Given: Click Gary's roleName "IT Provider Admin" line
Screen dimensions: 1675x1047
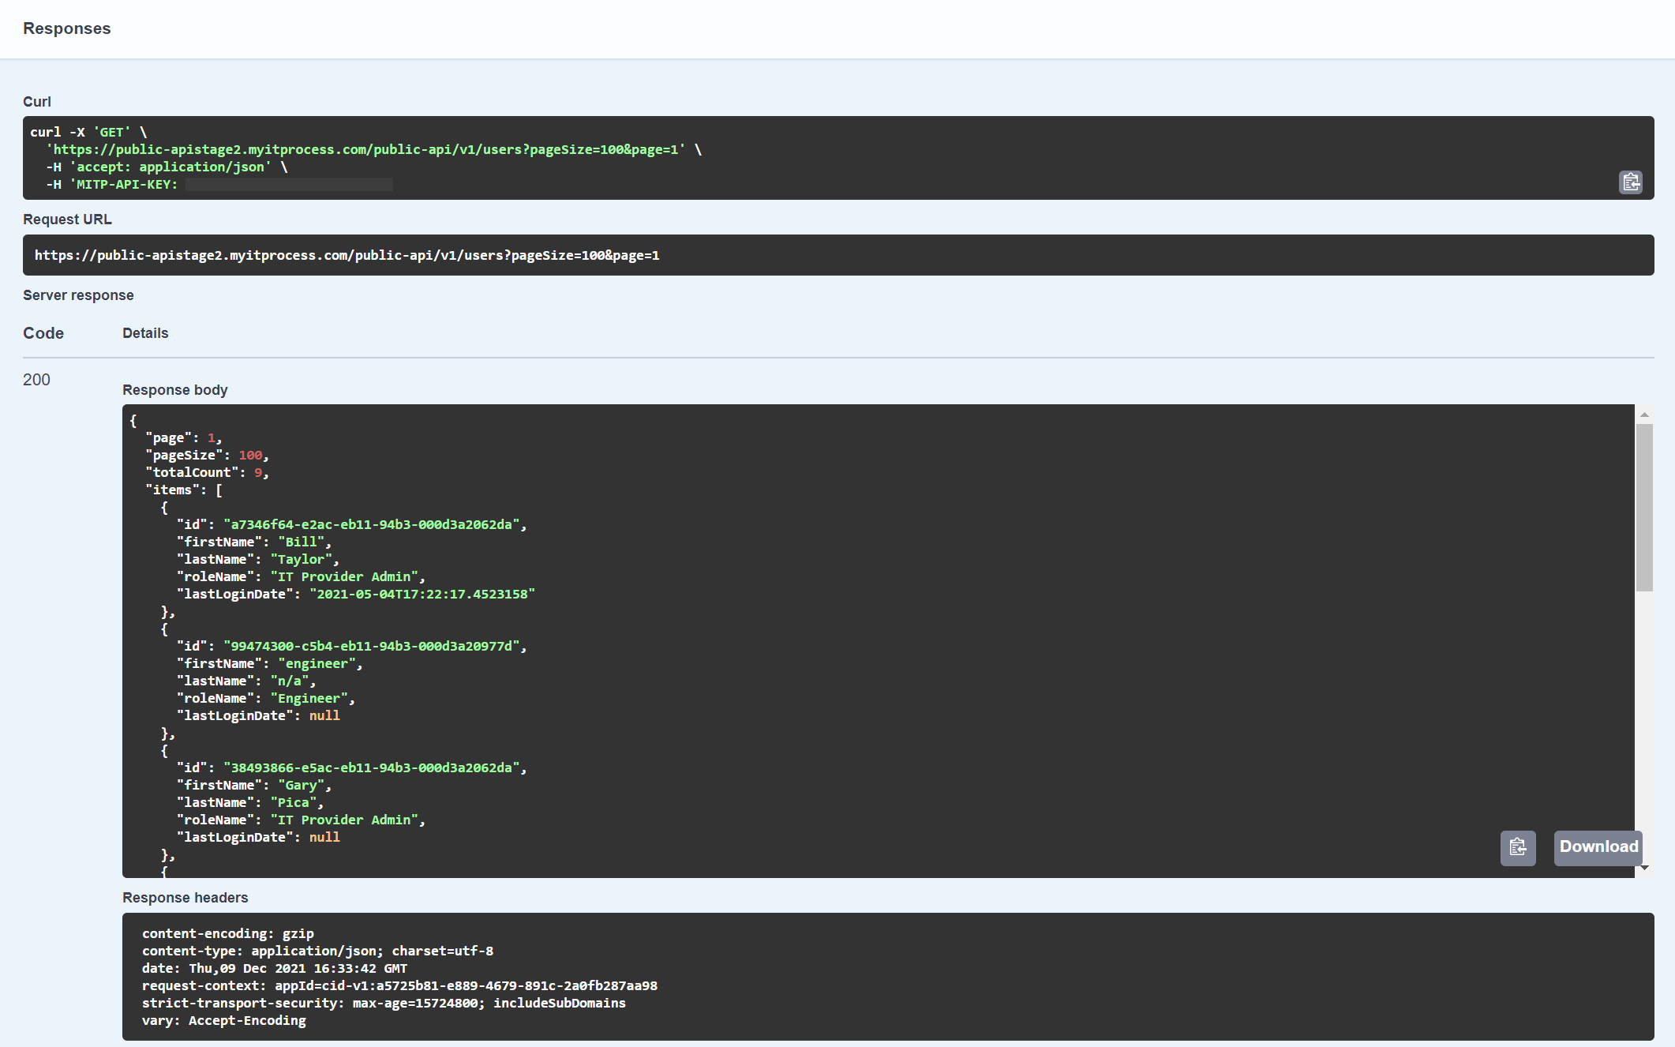Looking at the screenshot, I should click(301, 820).
